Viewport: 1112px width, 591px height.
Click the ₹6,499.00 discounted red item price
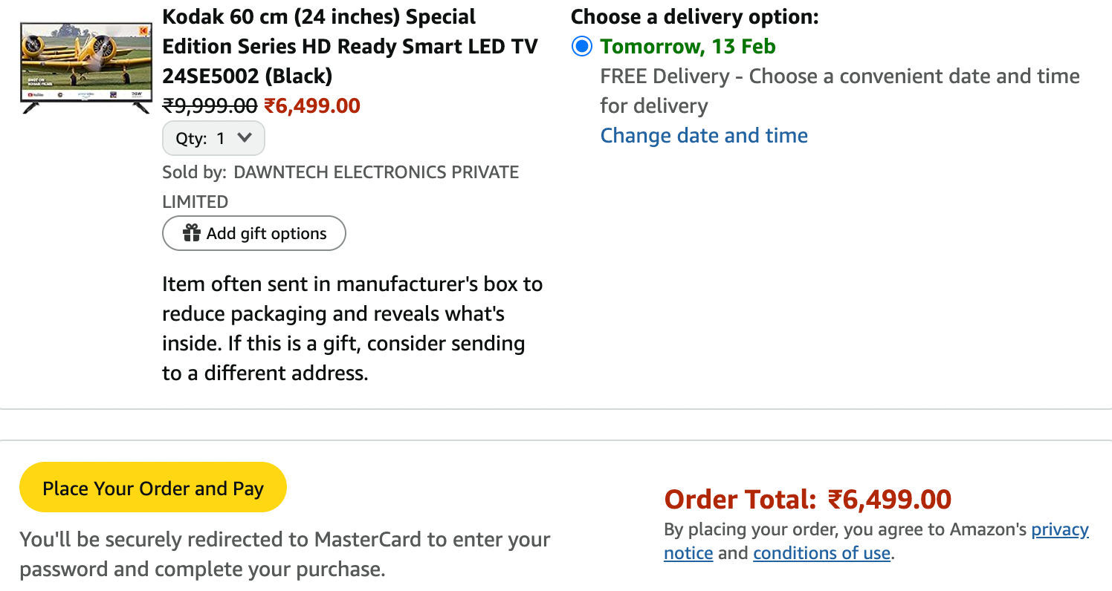[312, 105]
